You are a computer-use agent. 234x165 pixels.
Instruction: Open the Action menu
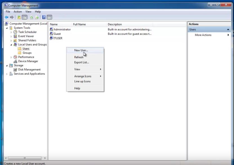(18, 12)
